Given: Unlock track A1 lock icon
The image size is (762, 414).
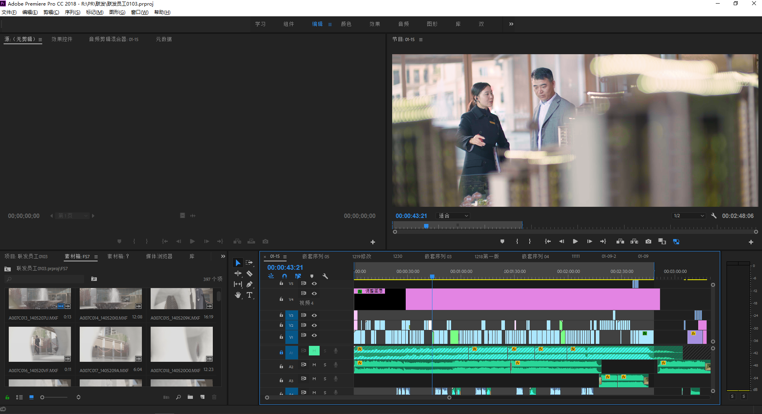Looking at the screenshot, I should click(281, 352).
